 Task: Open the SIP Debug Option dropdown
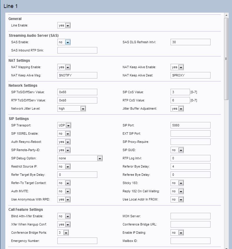click(x=80, y=158)
